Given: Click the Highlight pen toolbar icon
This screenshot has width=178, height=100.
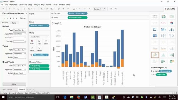Looking at the screenshot, I should point(74,9).
